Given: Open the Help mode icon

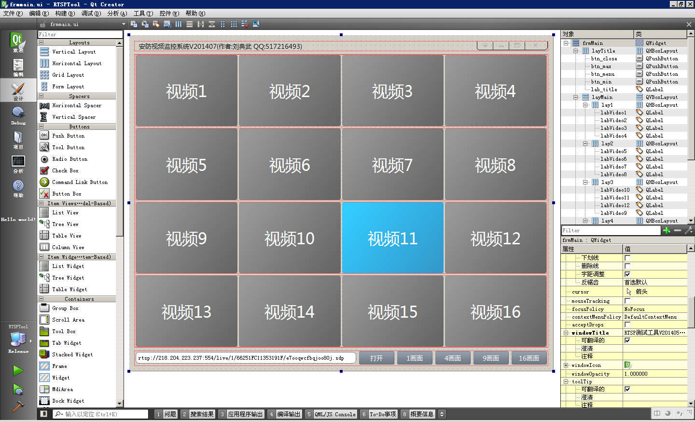Looking at the screenshot, I should 18,188.
